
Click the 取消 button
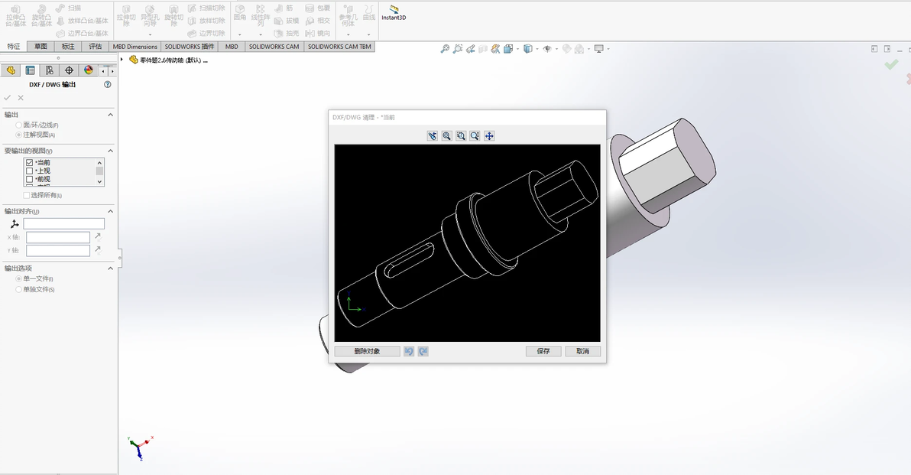(x=582, y=351)
